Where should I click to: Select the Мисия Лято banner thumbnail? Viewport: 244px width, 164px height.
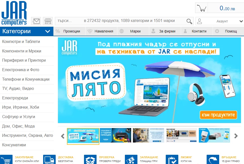[83, 136]
